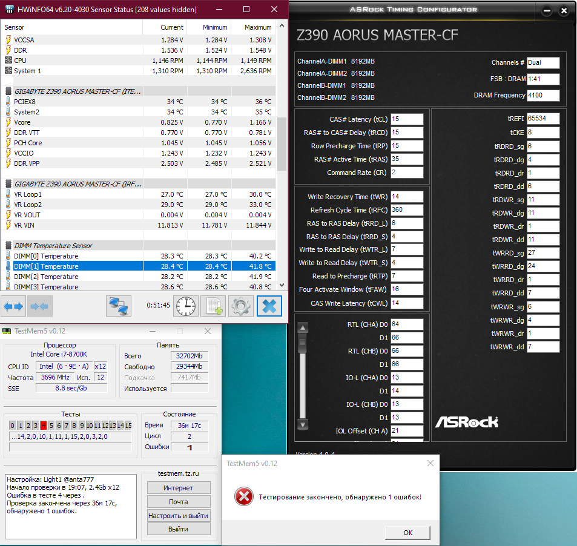Click the RTL (CHA) D0 field 64
The width and height of the screenshot is (577, 546).
tap(407, 324)
